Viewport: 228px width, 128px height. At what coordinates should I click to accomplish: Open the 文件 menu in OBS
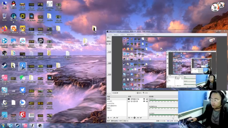110,35
